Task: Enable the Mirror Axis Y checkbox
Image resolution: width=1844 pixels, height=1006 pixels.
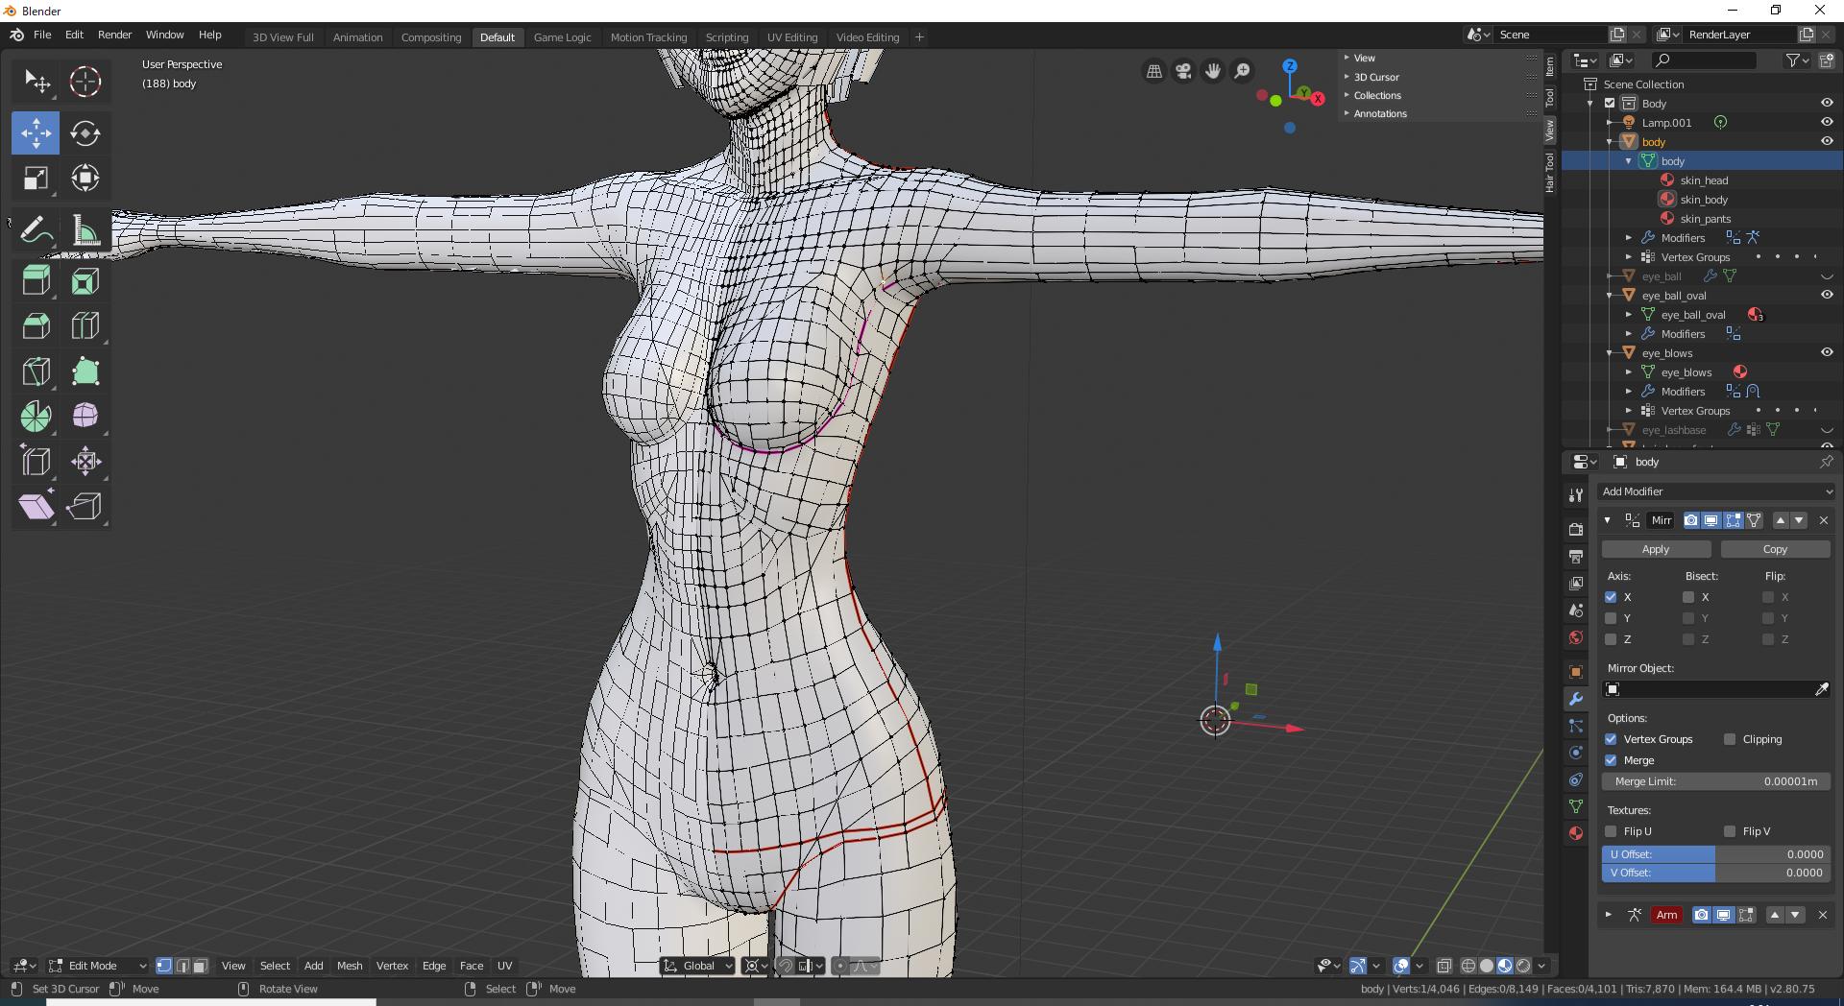Action: click(1612, 618)
